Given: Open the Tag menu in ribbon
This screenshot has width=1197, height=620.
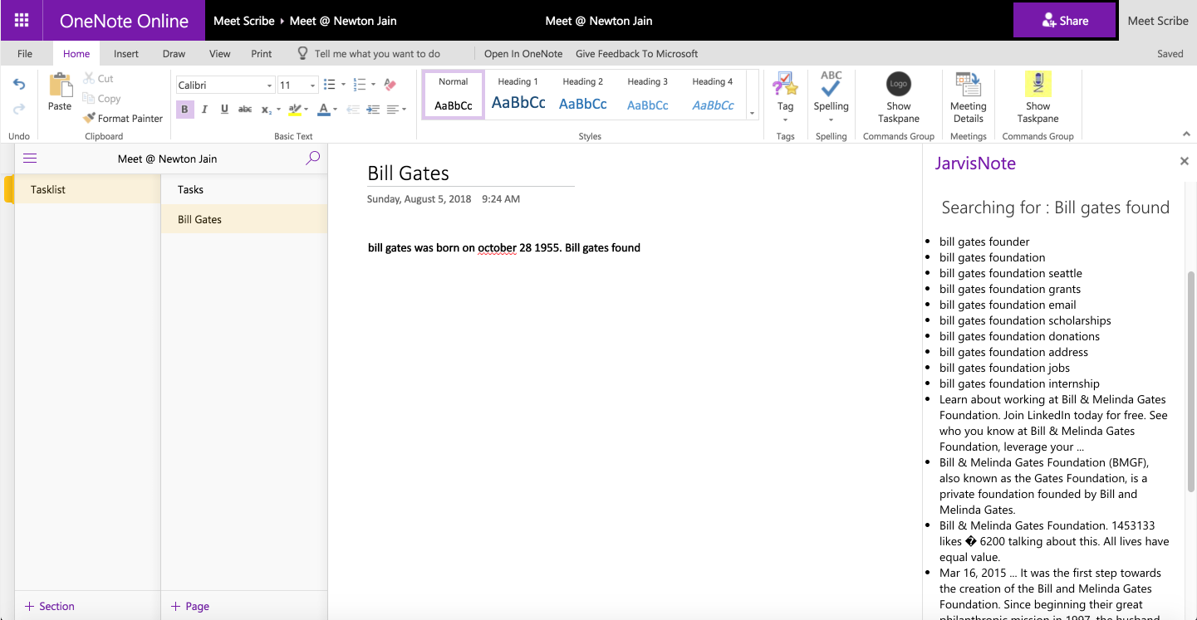Looking at the screenshot, I should [x=785, y=98].
